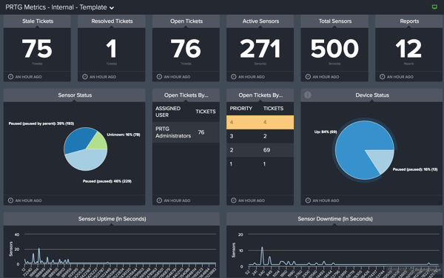Image resolution: width=444 pixels, height=278 pixels.
Task: Click the light blue Paused 46% pie slice
Action: coord(87,160)
